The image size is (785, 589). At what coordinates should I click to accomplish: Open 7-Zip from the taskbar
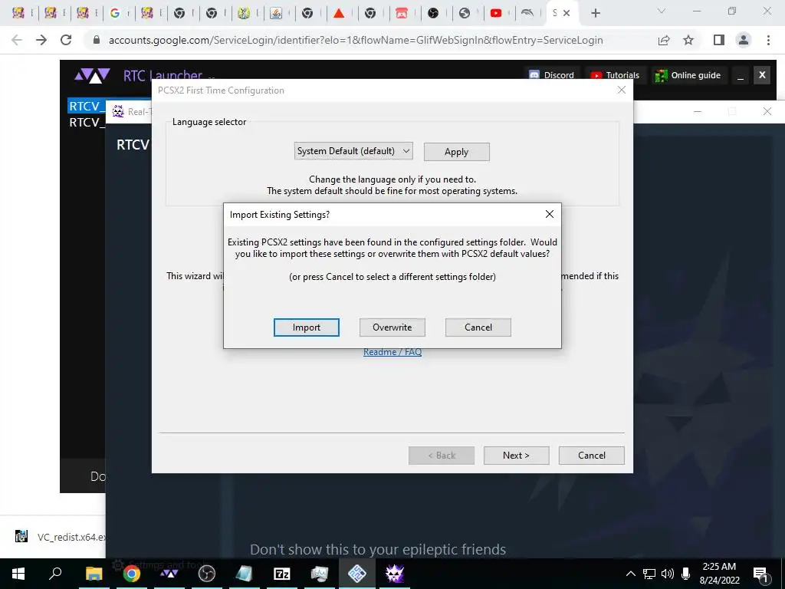tap(282, 574)
